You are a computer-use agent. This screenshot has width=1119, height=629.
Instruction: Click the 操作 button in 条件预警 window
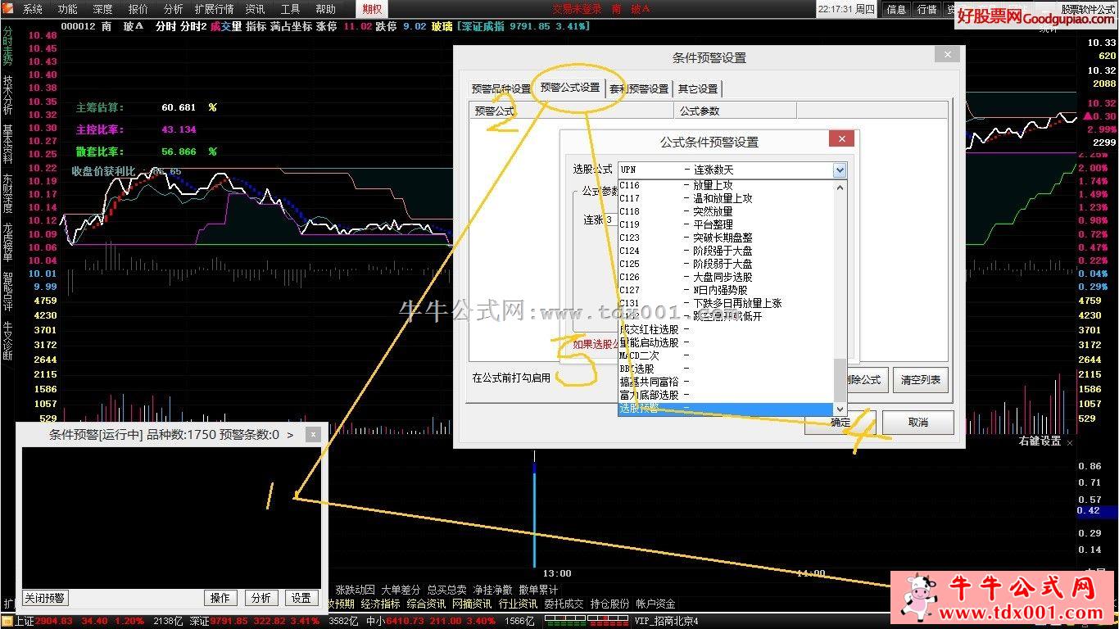[220, 598]
